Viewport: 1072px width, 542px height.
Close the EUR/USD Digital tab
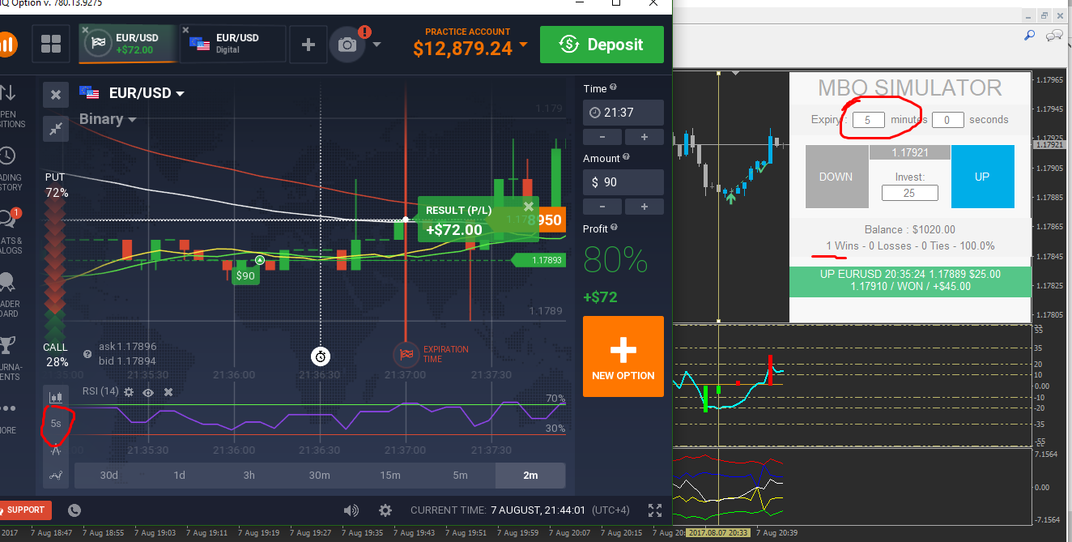185,30
